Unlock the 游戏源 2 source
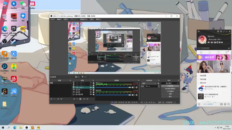This screenshot has height=130, width=232. [x=93, y=90]
